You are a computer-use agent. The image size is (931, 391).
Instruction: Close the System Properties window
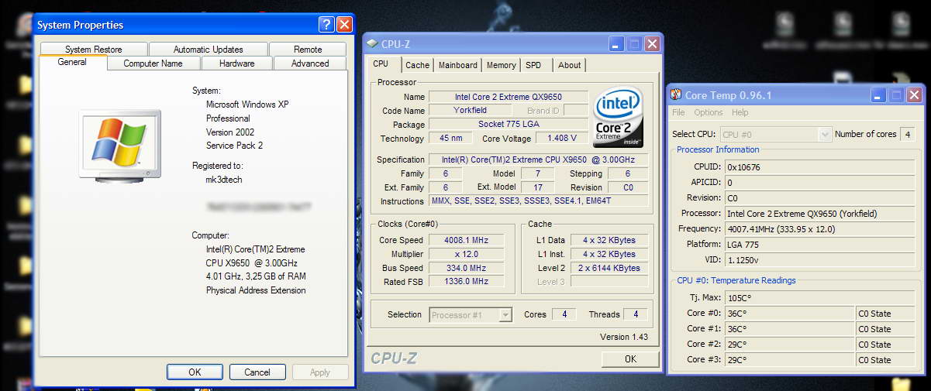click(x=344, y=25)
